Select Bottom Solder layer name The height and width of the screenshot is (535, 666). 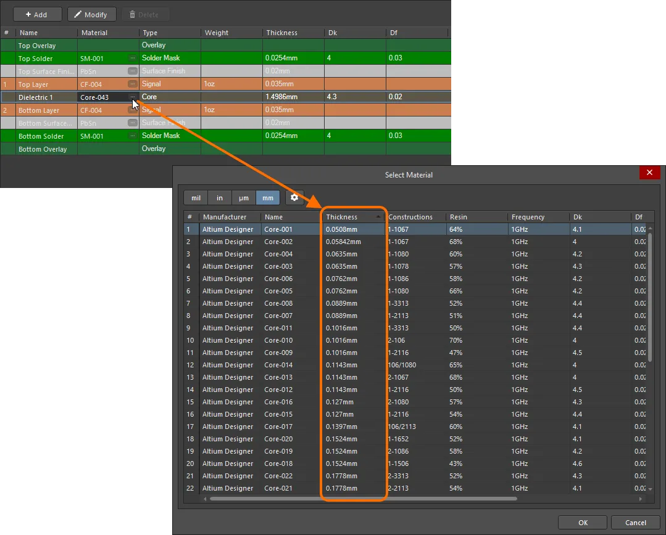(41, 136)
